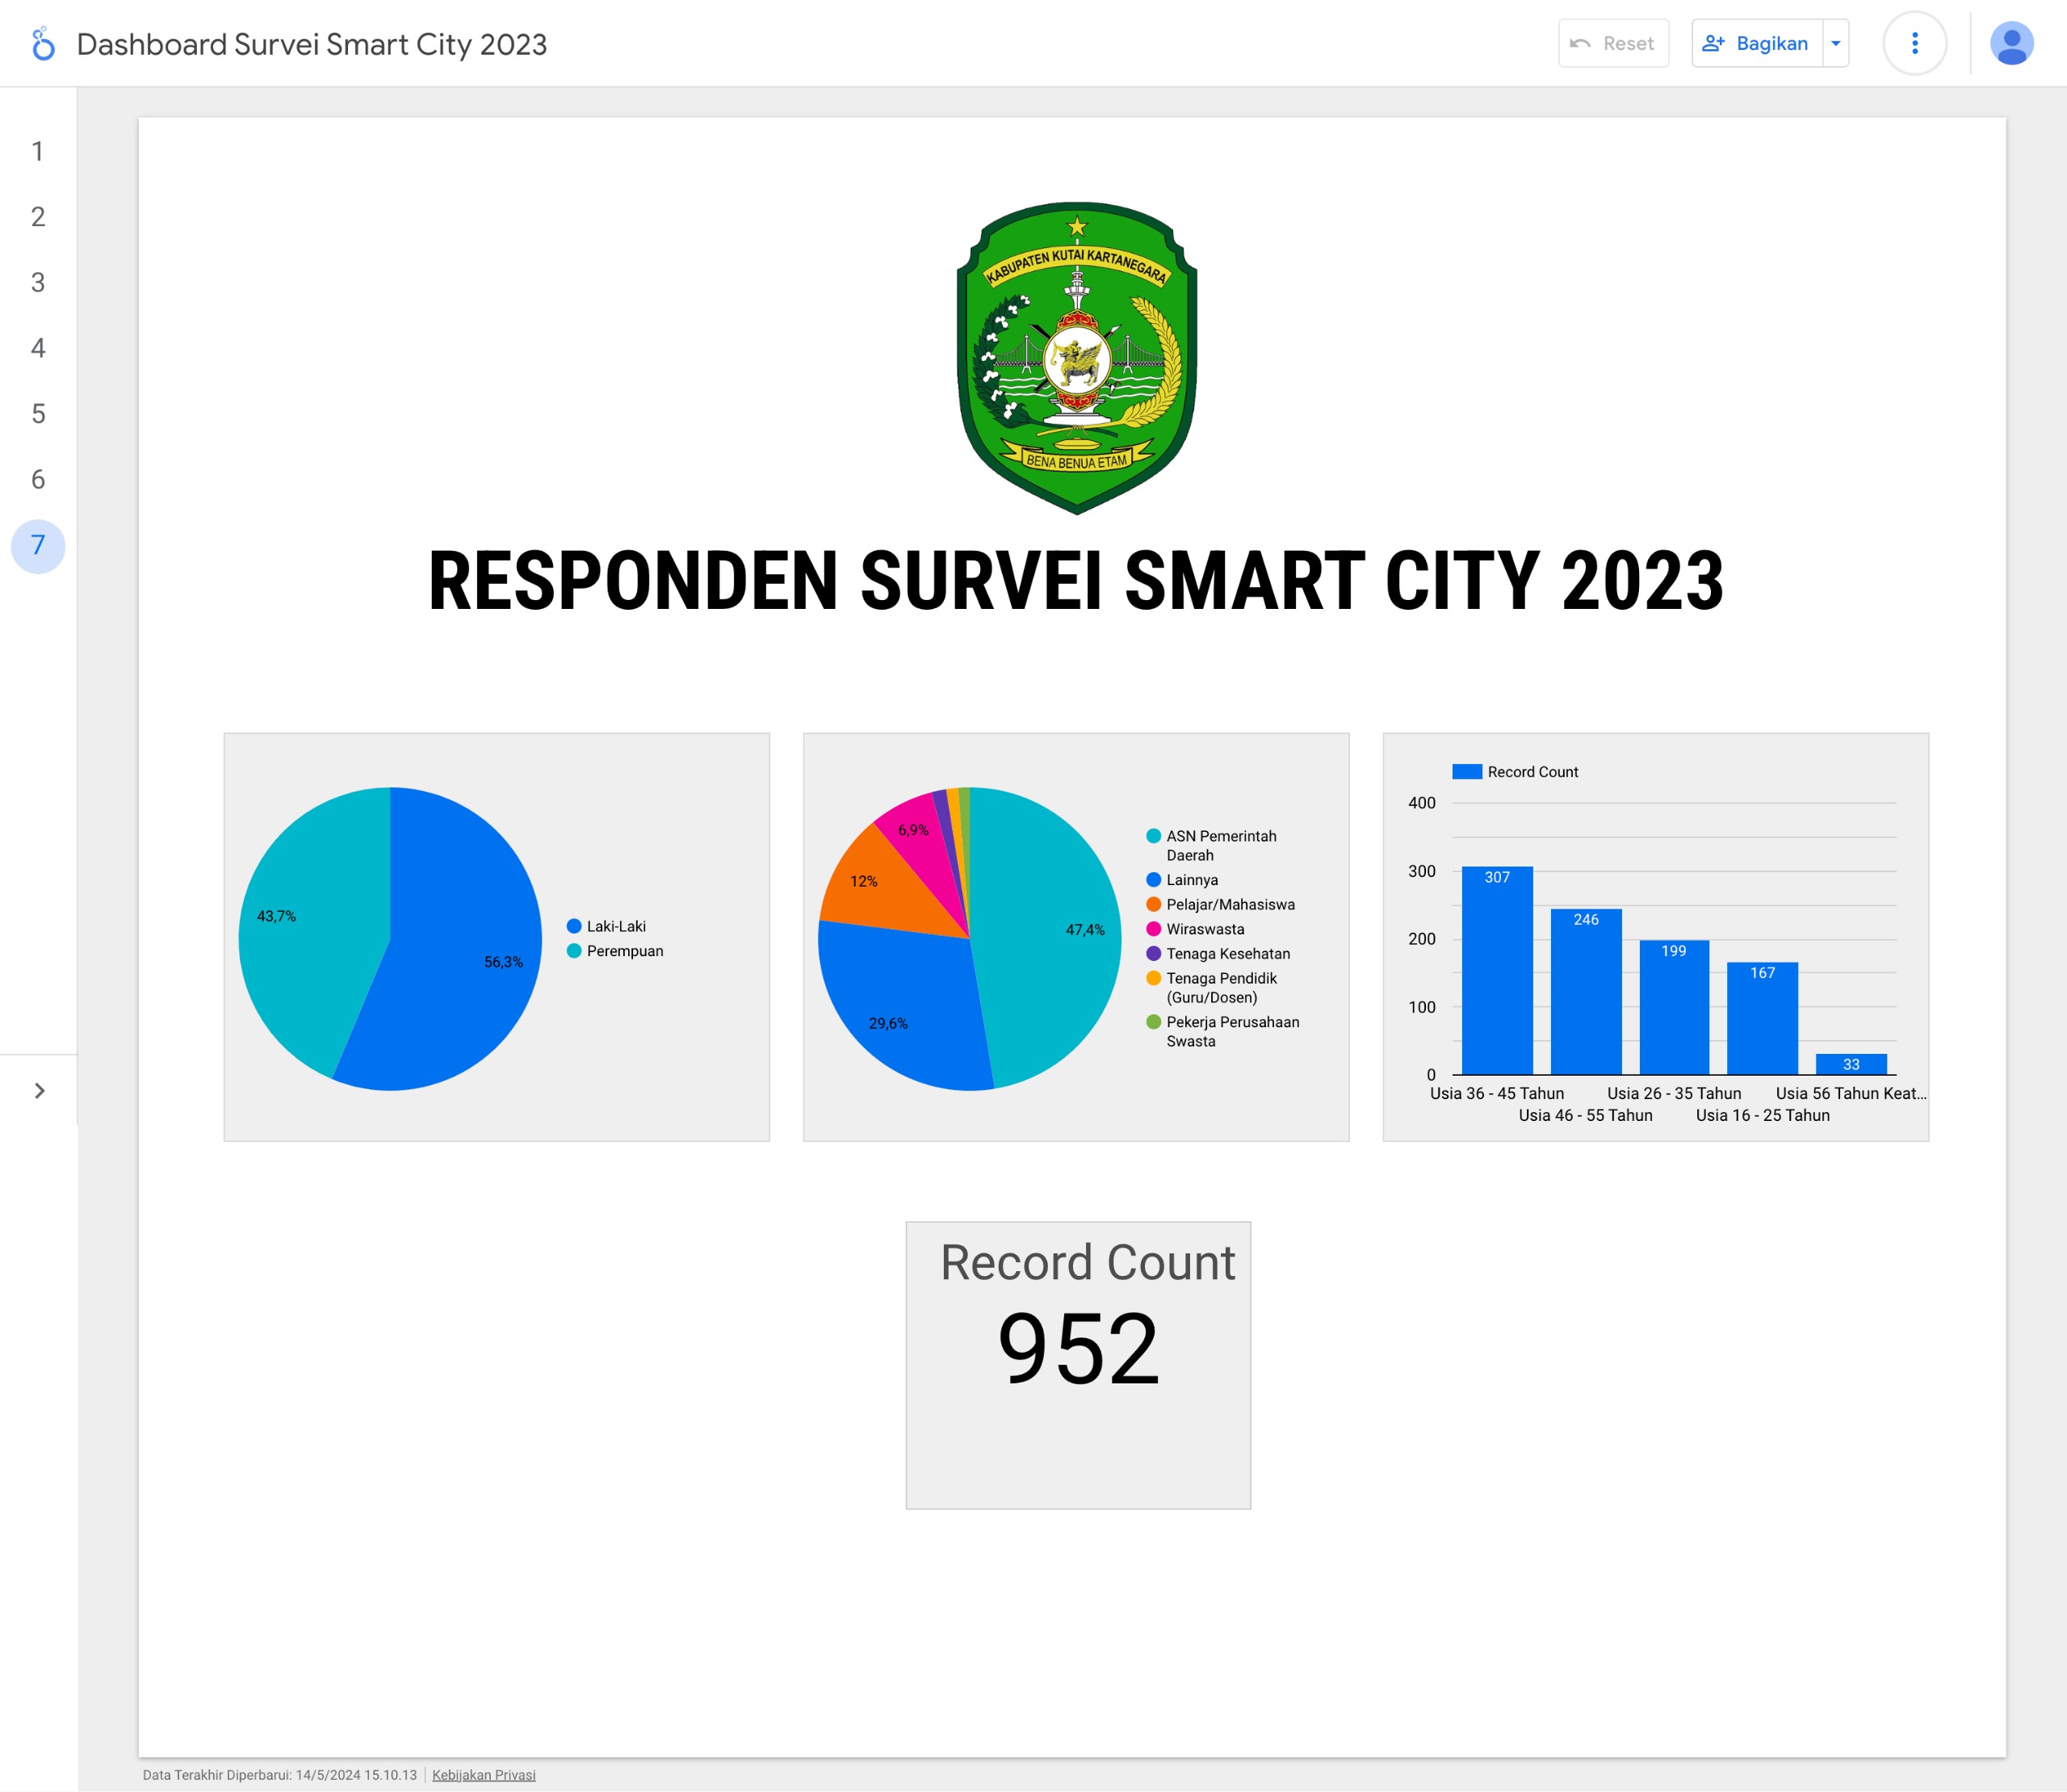Viewport: 2067px width, 1792px height.
Task: Navigate to page 6
Action: click(38, 480)
